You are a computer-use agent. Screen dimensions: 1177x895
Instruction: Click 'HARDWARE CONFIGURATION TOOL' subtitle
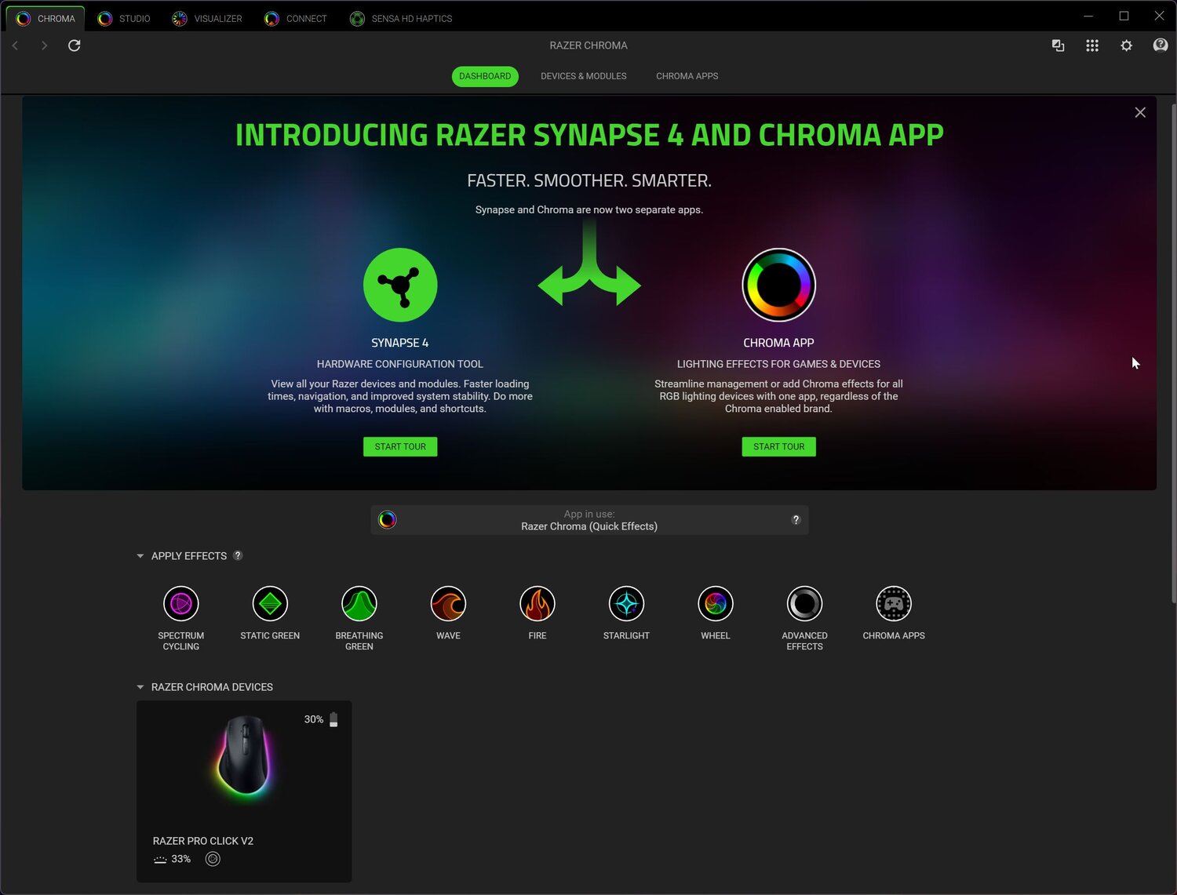pyautogui.click(x=400, y=364)
